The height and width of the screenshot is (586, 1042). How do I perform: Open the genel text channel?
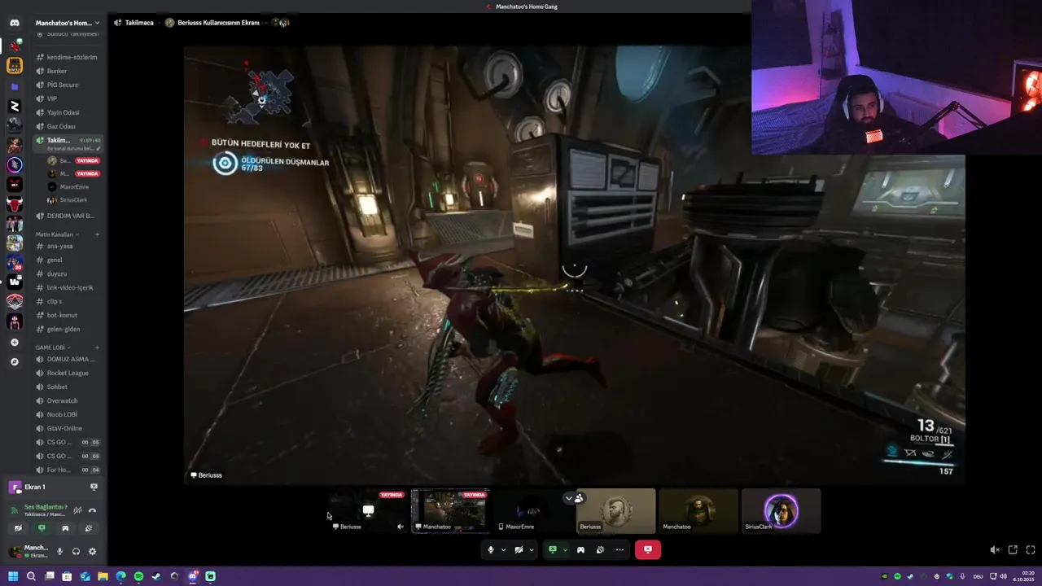click(68, 260)
